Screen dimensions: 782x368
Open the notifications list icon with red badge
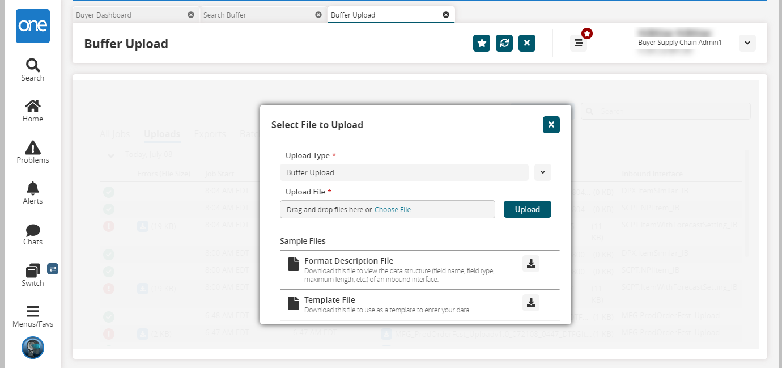579,43
